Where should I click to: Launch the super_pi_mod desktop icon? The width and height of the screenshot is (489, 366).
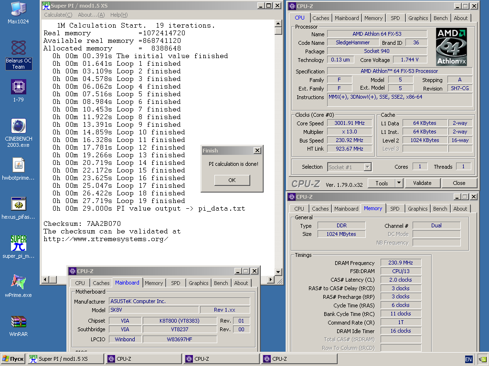[x=19, y=247]
